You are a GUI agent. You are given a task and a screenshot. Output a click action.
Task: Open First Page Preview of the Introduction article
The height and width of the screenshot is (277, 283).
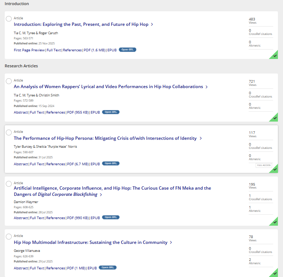(29, 50)
